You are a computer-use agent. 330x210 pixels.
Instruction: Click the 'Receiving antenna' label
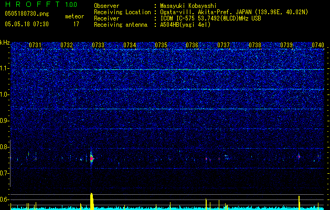pyautogui.click(x=121, y=25)
